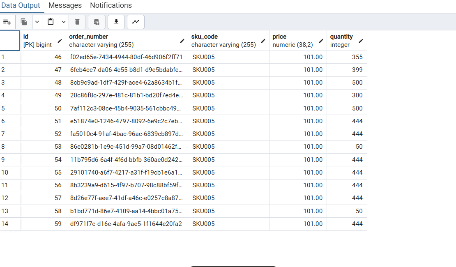This screenshot has height=267, width=456.
Task: Click the quantity value 355 cell
Action: [x=347, y=57]
